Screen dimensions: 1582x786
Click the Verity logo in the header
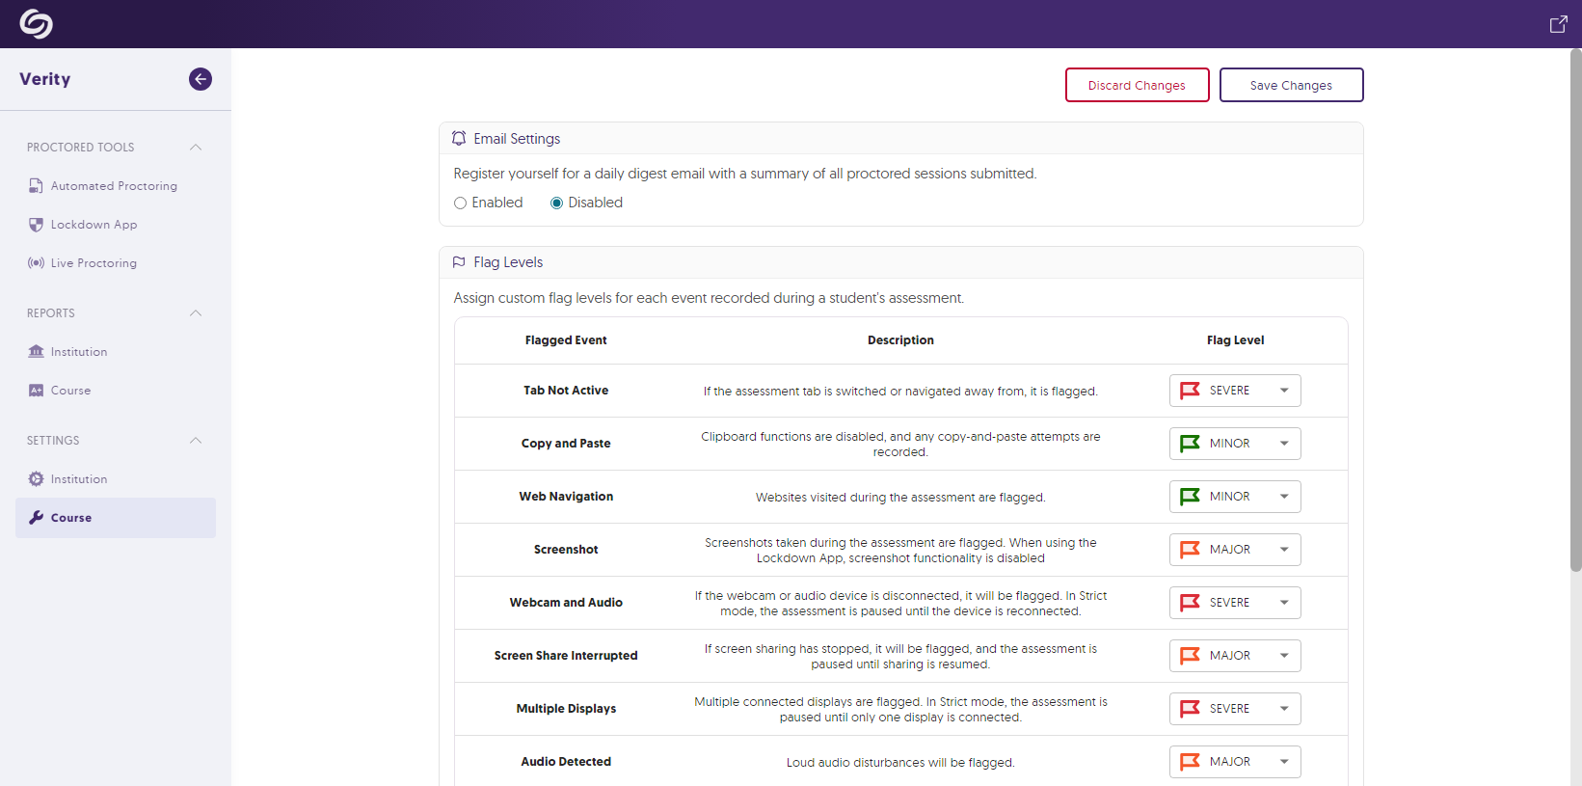click(x=36, y=24)
